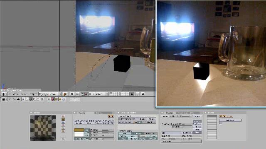266x149 pixels.
Task: Toggle the Radio button in Render Pipeline
Action: (x=123, y=139)
